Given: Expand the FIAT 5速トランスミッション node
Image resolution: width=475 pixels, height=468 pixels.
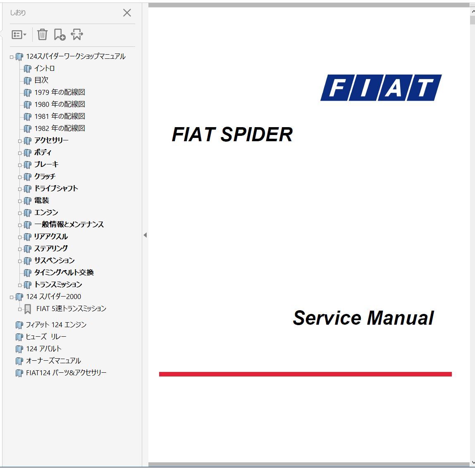Looking at the screenshot, I should click(20, 309).
